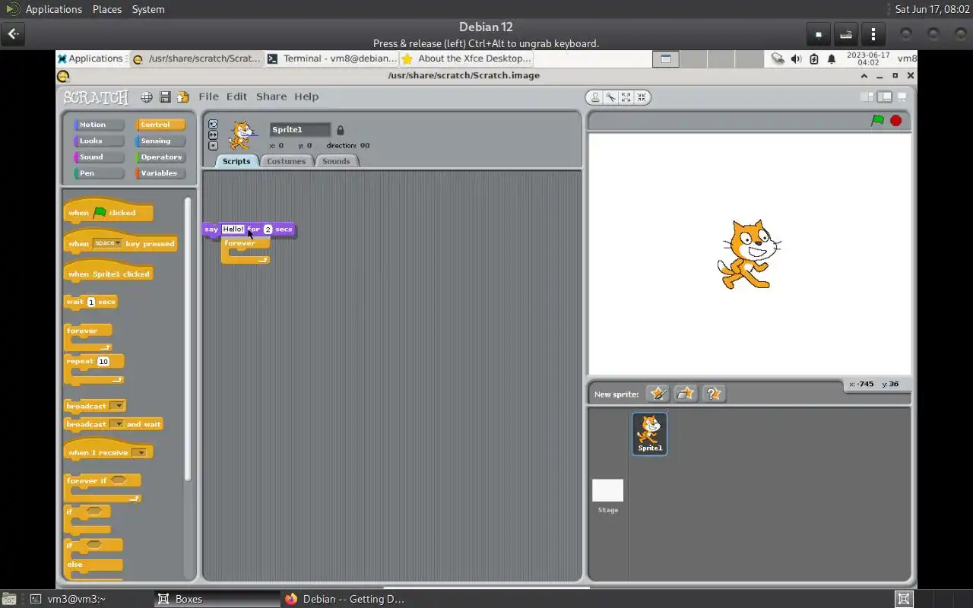Open message dropdown on the broadcast block
Image resolution: width=973 pixels, height=608 pixels.
pyautogui.click(x=116, y=406)
